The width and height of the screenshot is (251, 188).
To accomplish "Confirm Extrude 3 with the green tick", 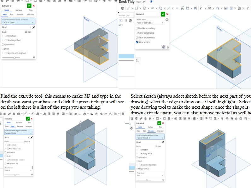I will coord(159,123).
